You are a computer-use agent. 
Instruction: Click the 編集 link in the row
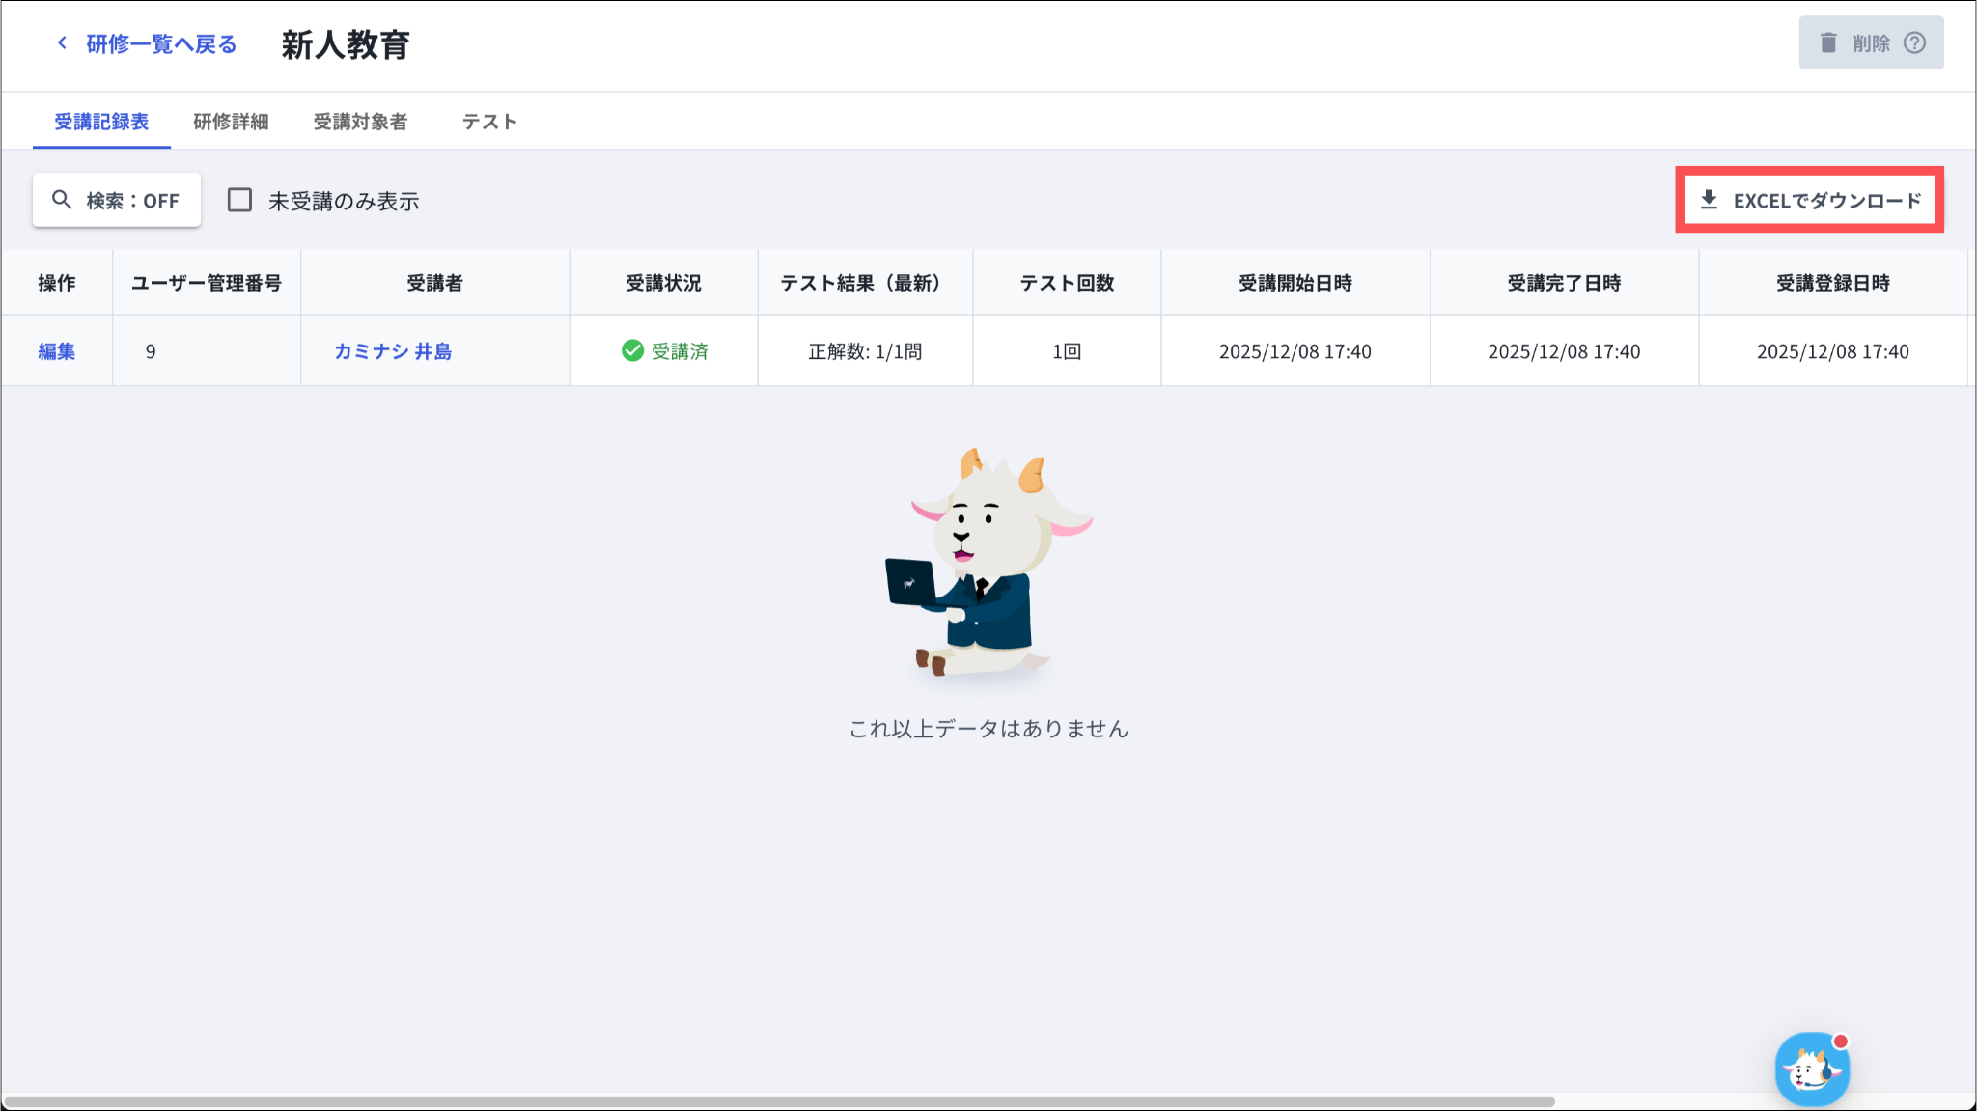click(x=57, y=351)
